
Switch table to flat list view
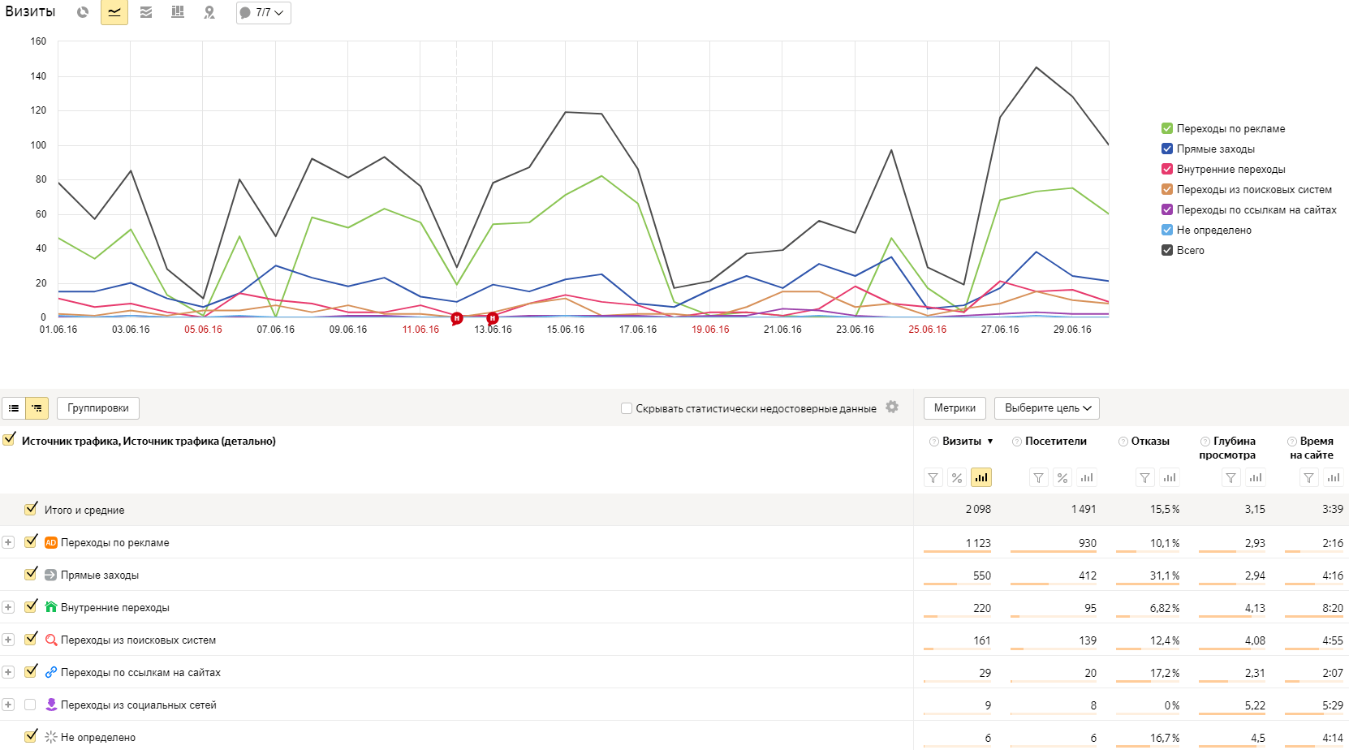14,408
